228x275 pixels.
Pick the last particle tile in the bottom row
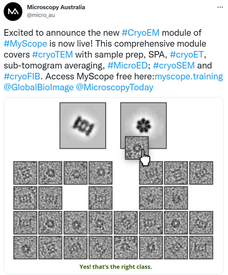pyautogui.click(x=201, y=247)
